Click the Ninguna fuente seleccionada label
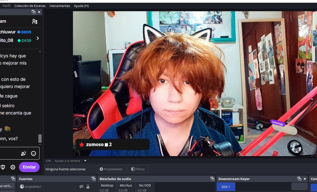This screenshot has width=317, height=192. (66, 169)
